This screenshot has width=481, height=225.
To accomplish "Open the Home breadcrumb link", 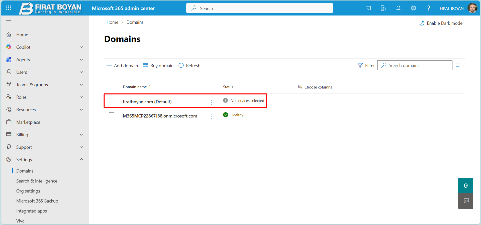I will (112, 22).
